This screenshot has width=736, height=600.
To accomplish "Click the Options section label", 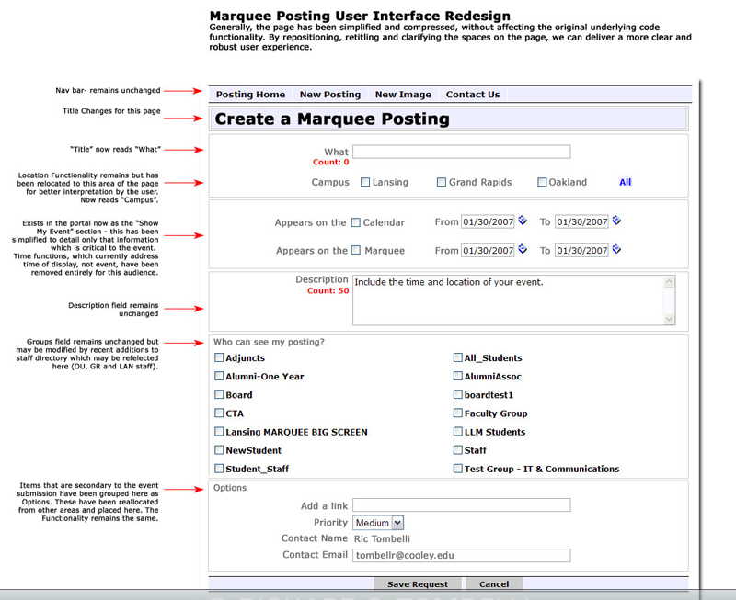I will (230, 488).
